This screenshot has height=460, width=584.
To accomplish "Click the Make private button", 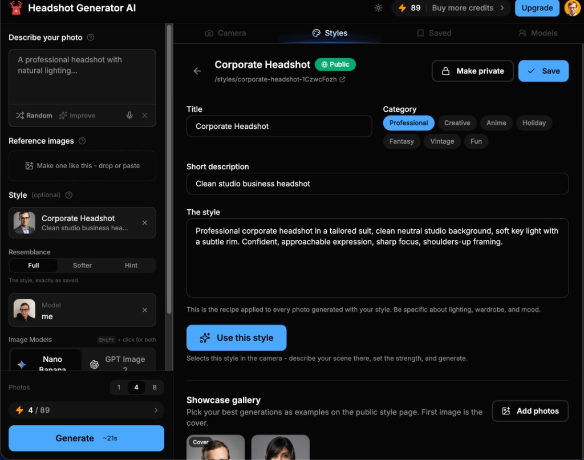I will [473, 71].
